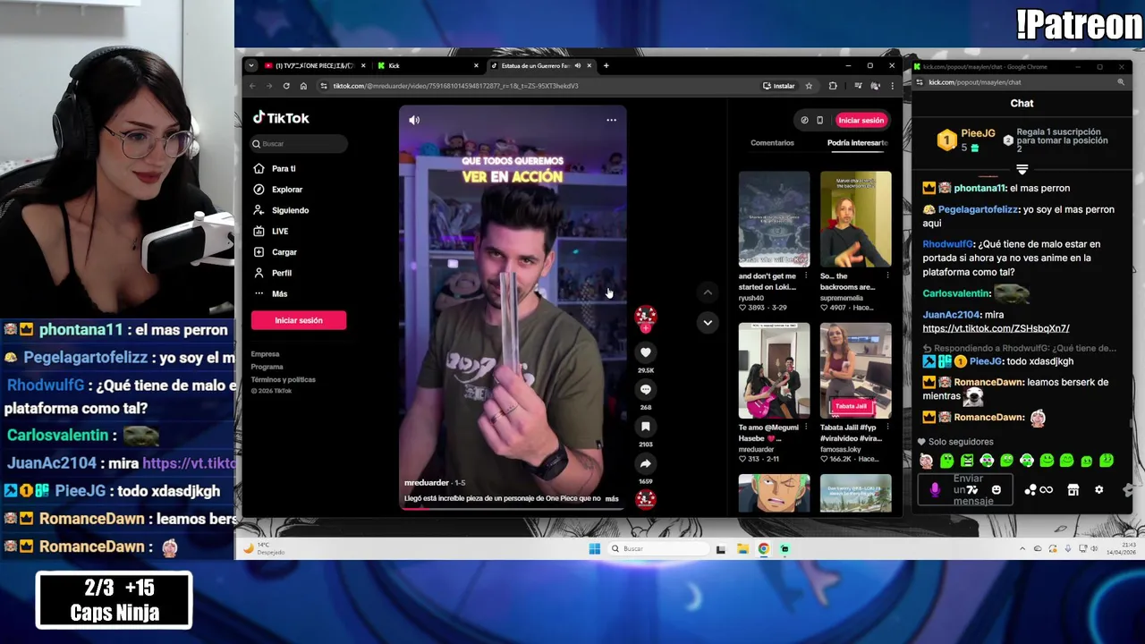Show hidden system tray icons

pyautogui.click(x=1022, y=548)
